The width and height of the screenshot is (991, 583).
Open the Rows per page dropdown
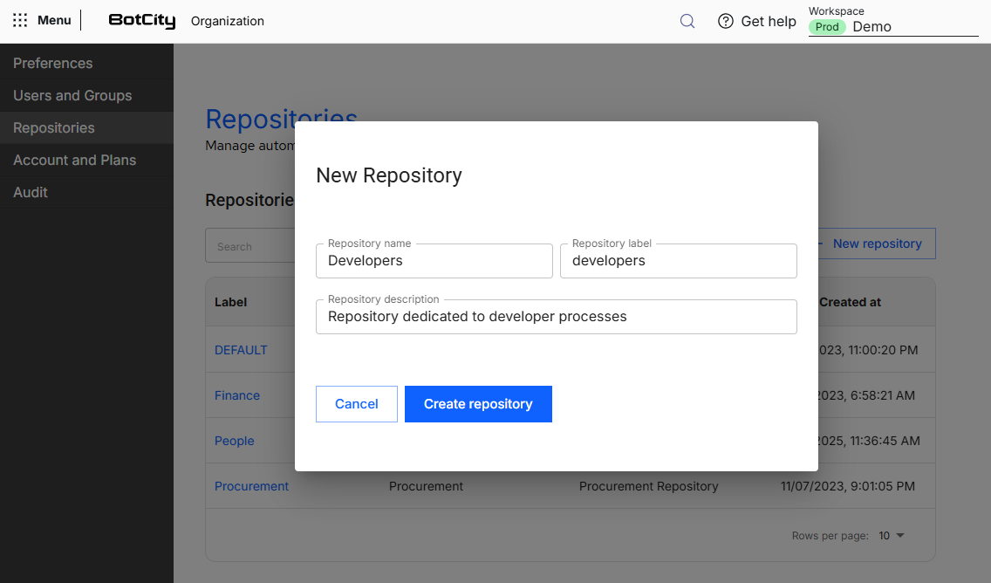click(x=892, y=536)
